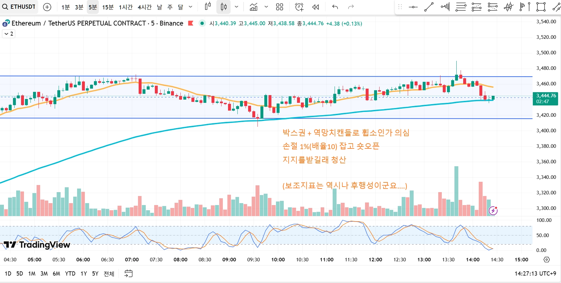Set date range to 6M
561x283 pixels.
click(56, 274)
